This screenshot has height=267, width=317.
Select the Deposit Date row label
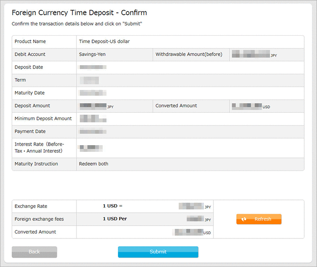tap(29, 67)
